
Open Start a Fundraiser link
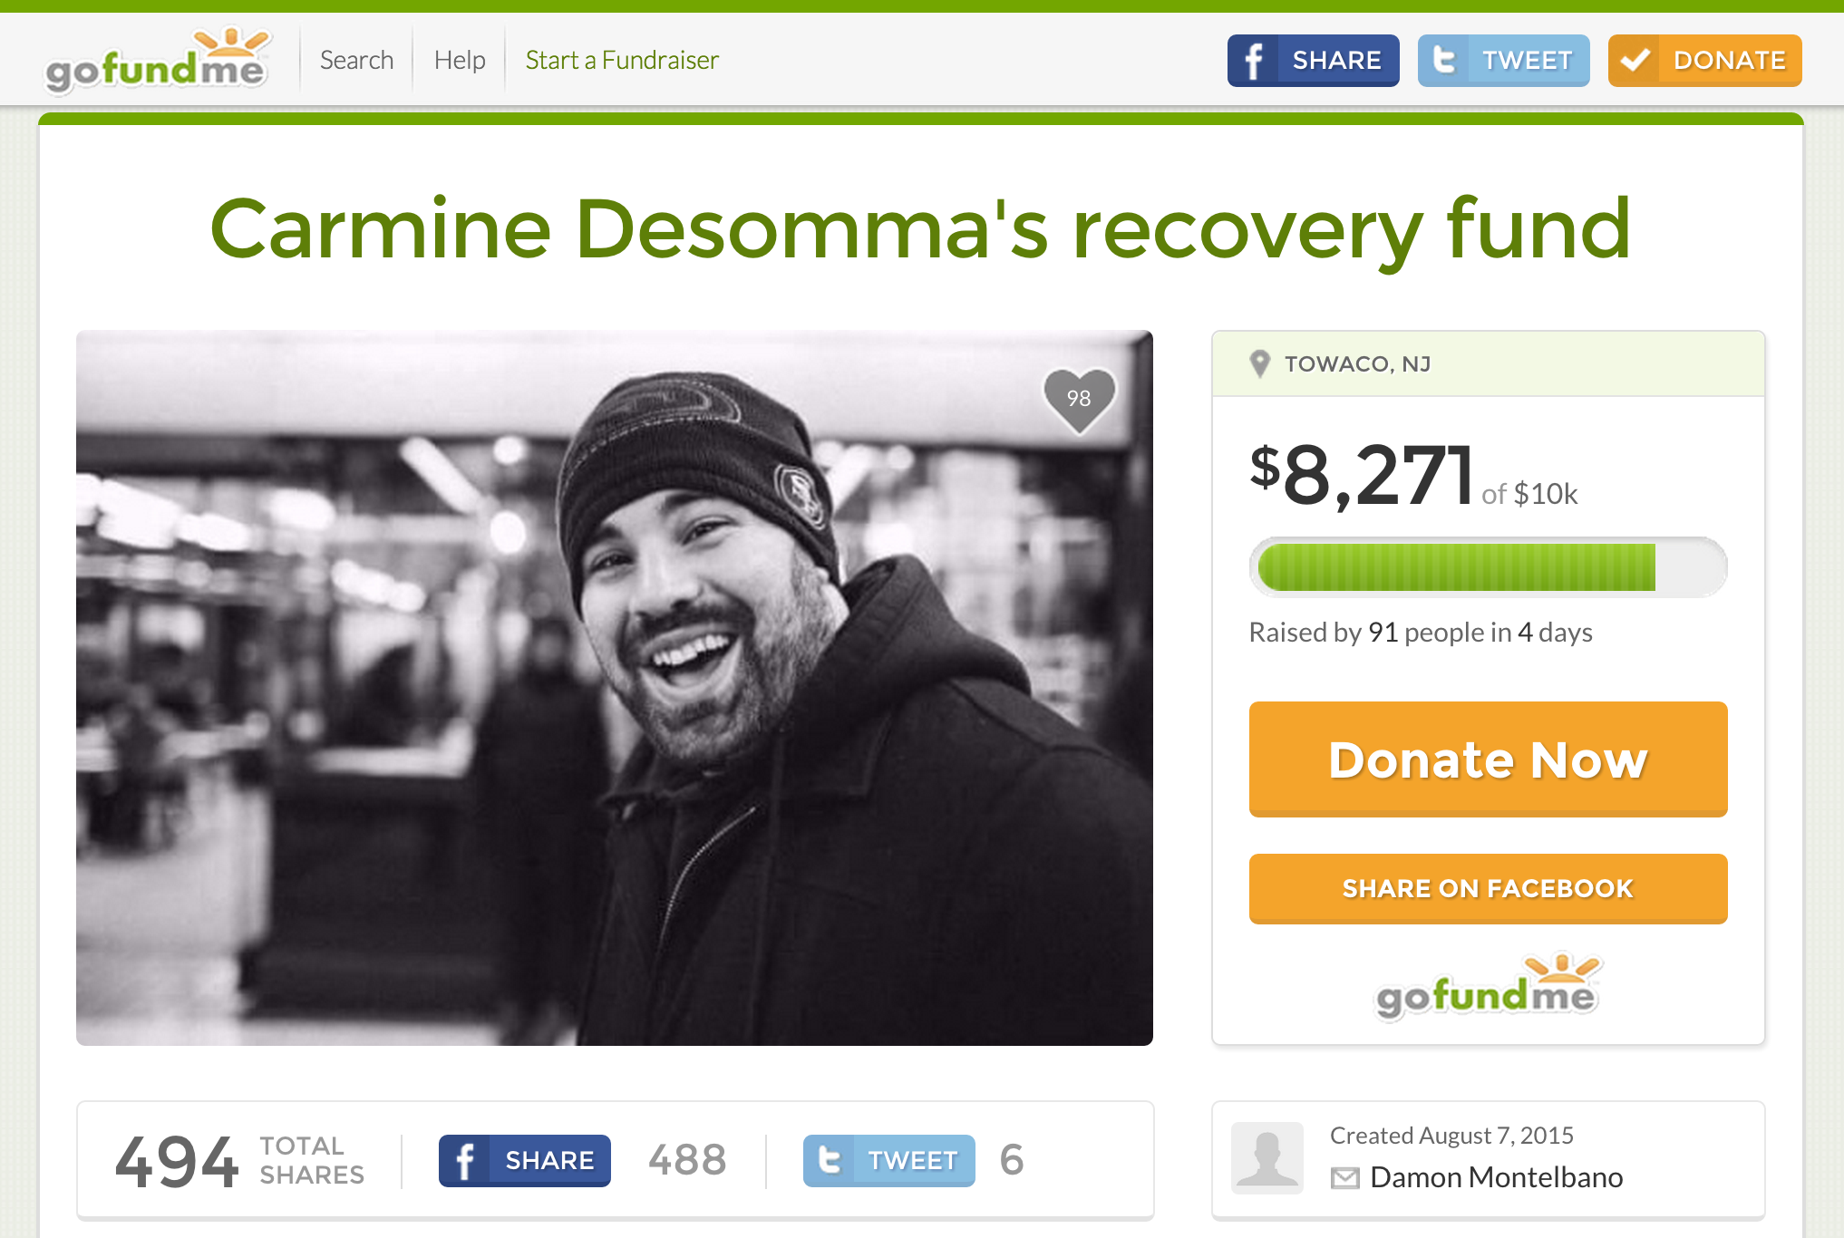pos(622,61)
